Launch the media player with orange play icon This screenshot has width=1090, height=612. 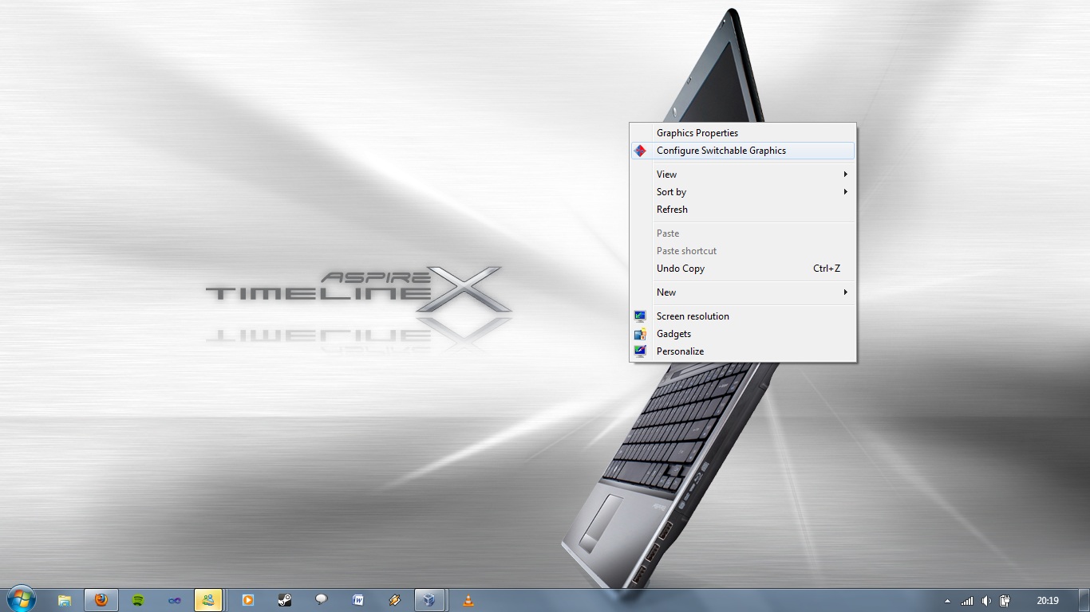pos(248,600)
